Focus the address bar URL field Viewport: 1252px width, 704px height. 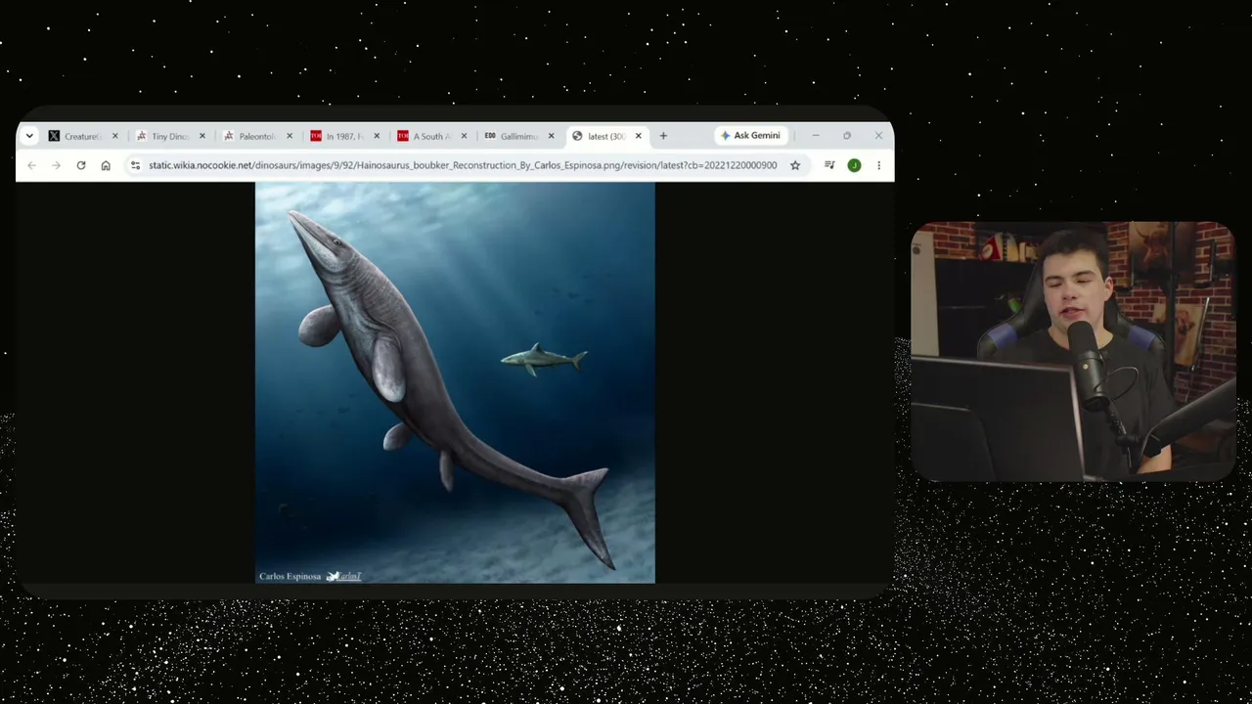tap(463, 165)
